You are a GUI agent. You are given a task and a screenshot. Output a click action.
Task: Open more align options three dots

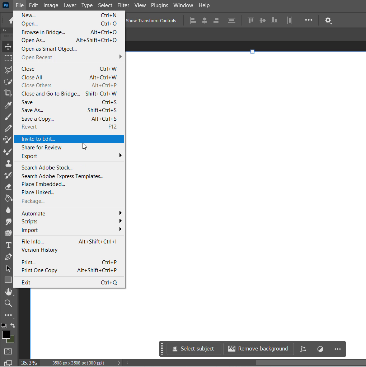(309, 20)
